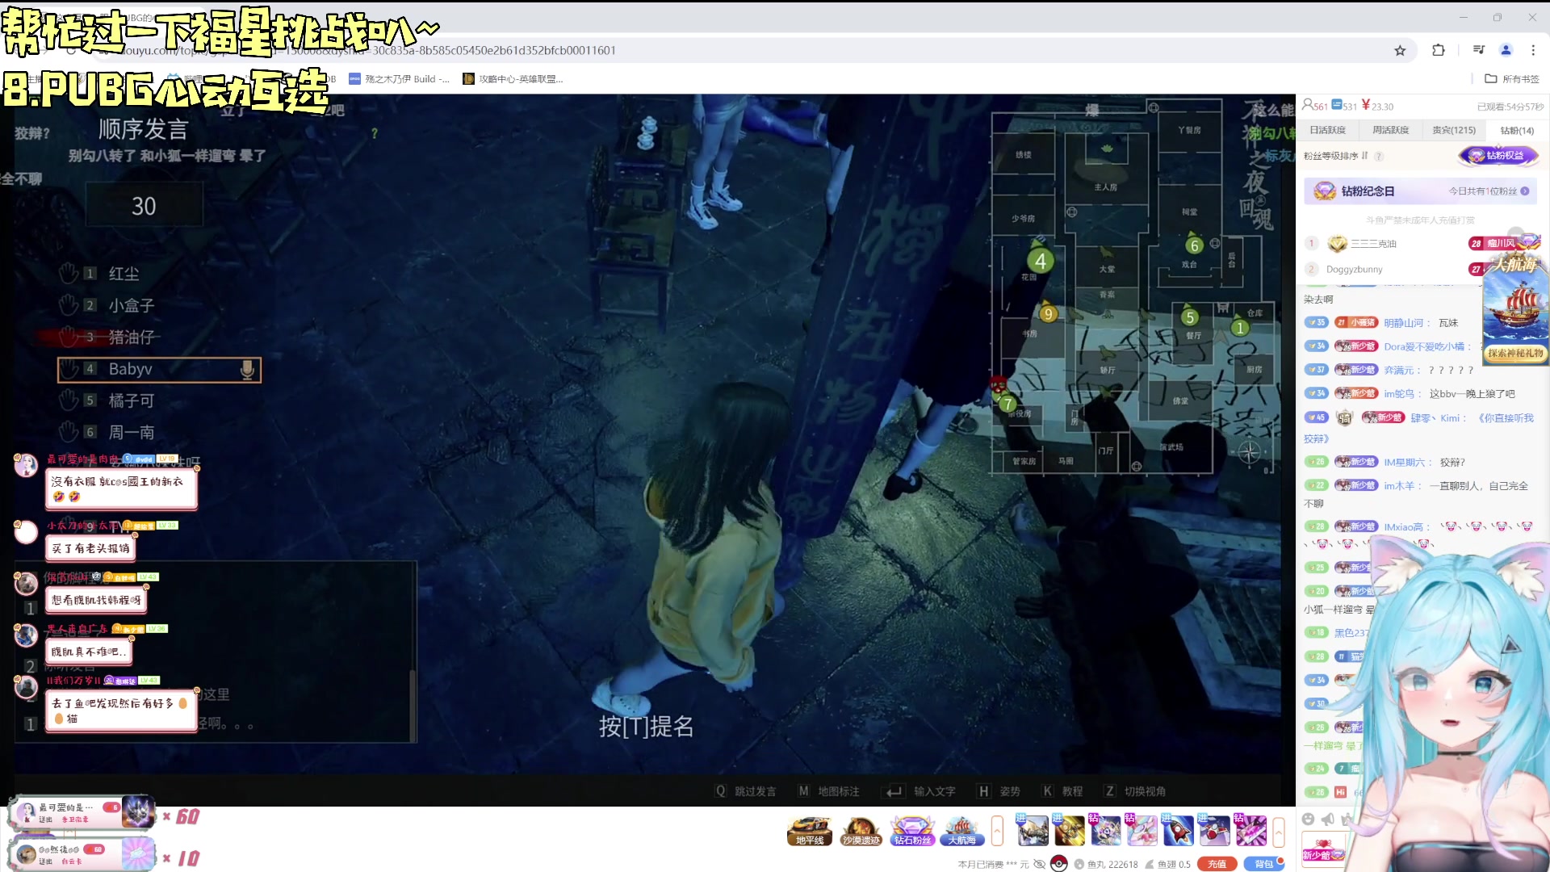The height and width of the screenshot is (872, 1550).
Task: Send the red airplane gift icon
Action: click(x=1214, y=830)
